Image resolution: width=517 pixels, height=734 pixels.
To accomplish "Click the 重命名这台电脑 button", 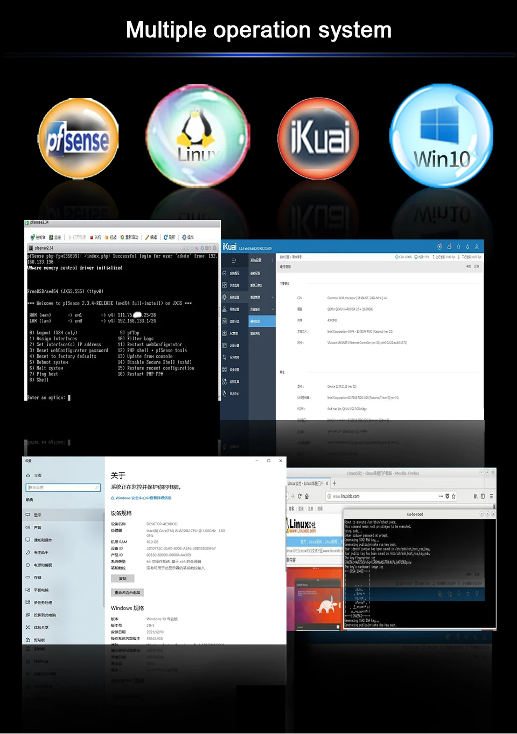I will pyautogui.click(x=127, y=593).
